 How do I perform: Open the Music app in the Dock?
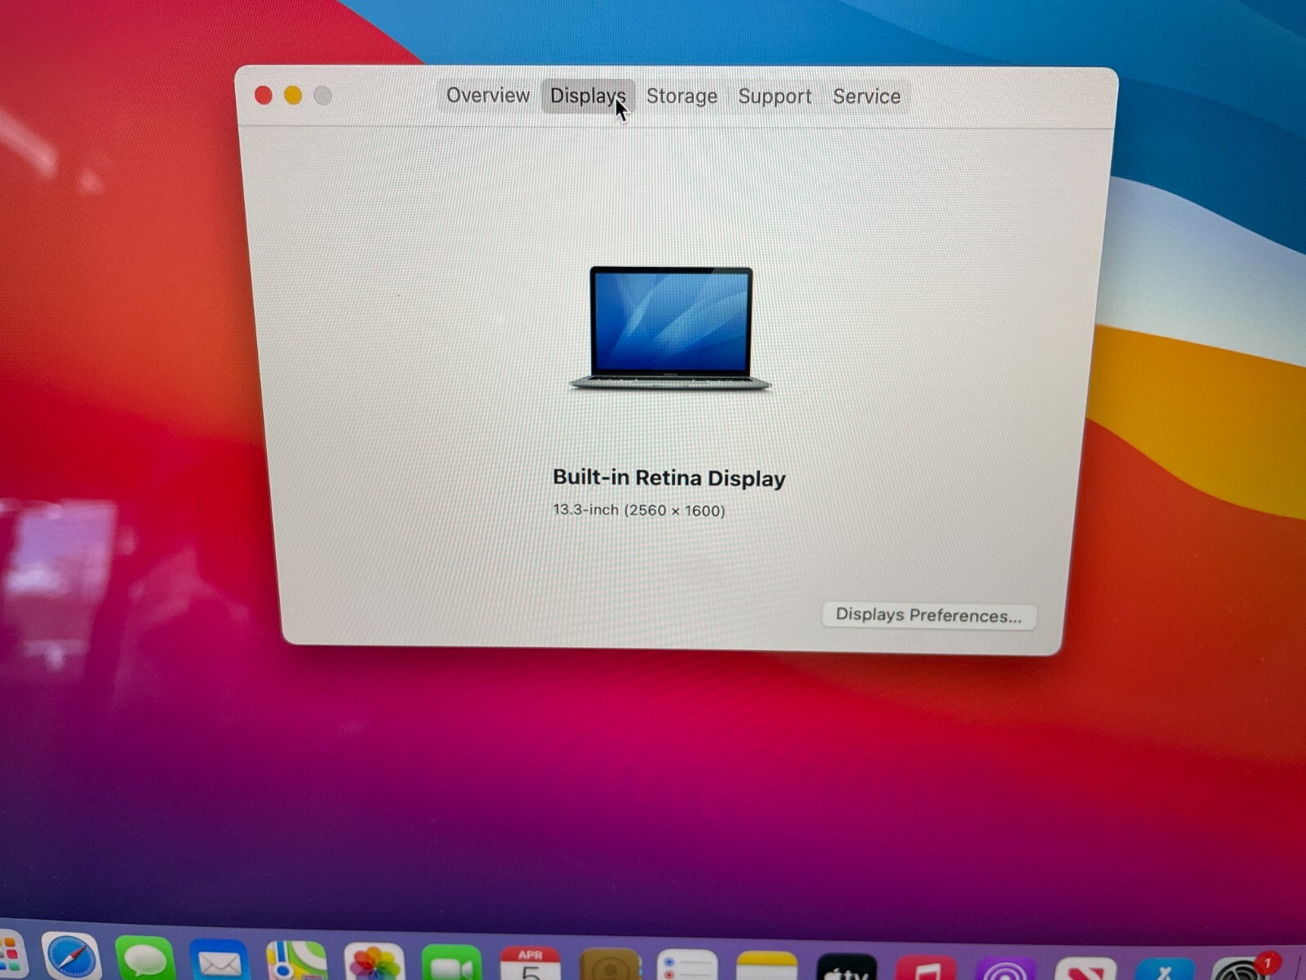(x=926, y=967)
